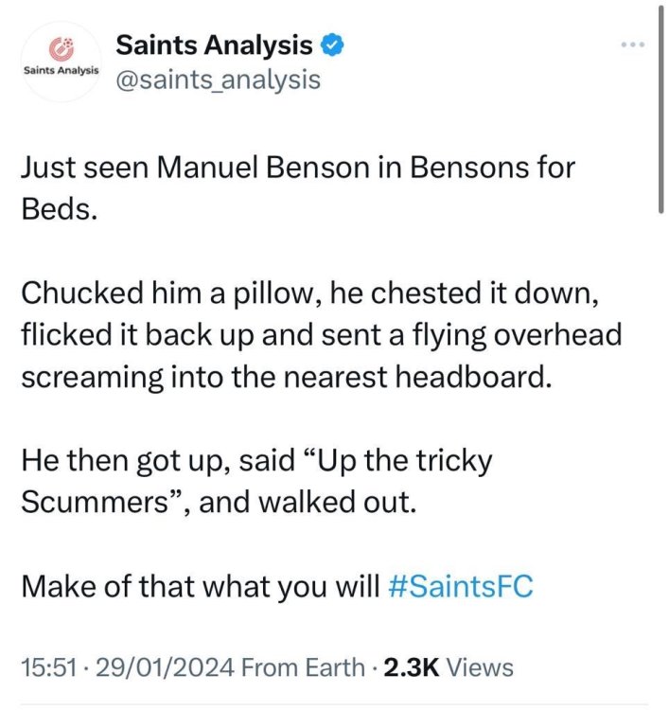Click the red logo in the profile avatar
This screenshot has height=710, width=669.
(x=61, y=47)
